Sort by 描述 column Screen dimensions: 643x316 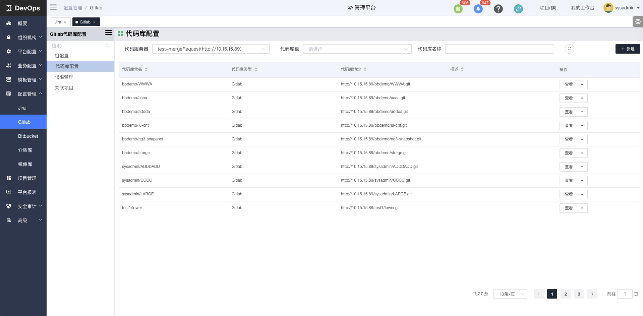point(462,69)
